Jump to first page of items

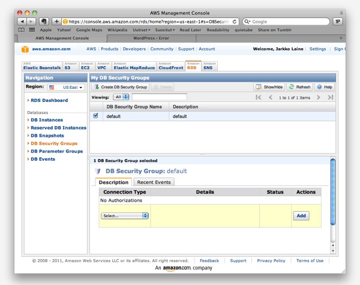point(258,97)
